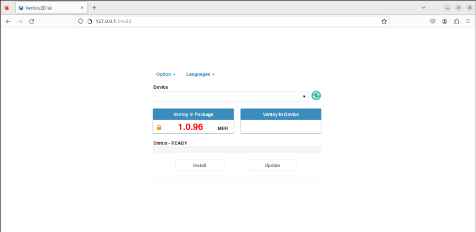This screenshot has width=476, height=232.
Task: Close the Firefox window
Action: (x=470, y=8)
